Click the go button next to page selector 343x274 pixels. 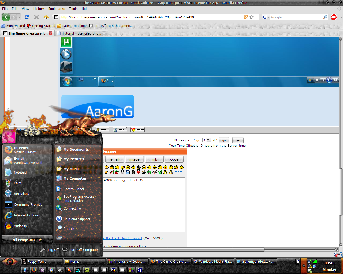224,140
